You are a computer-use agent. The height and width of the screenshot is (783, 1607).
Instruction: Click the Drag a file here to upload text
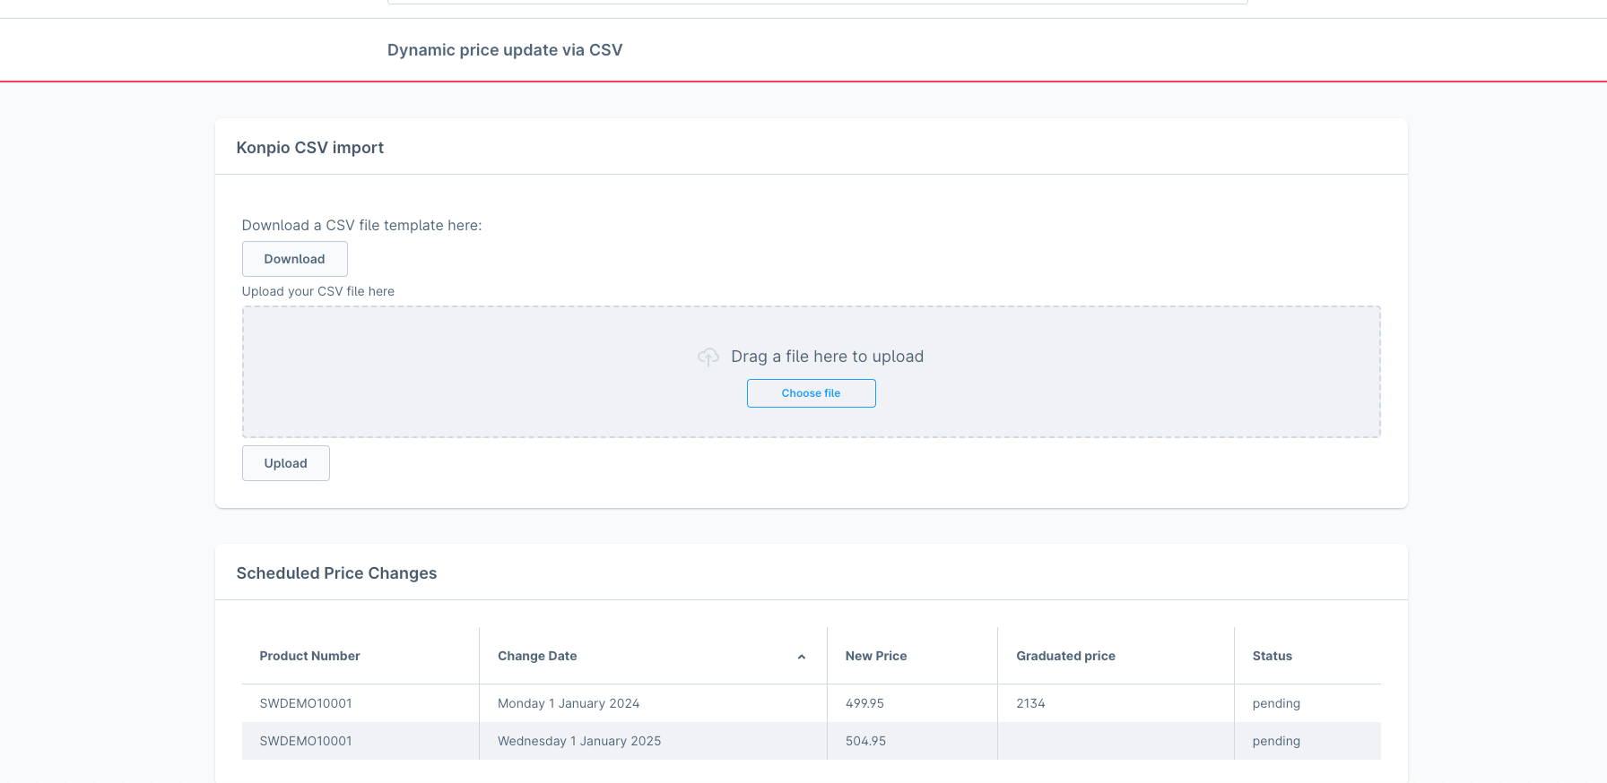(x=827, y=357)
